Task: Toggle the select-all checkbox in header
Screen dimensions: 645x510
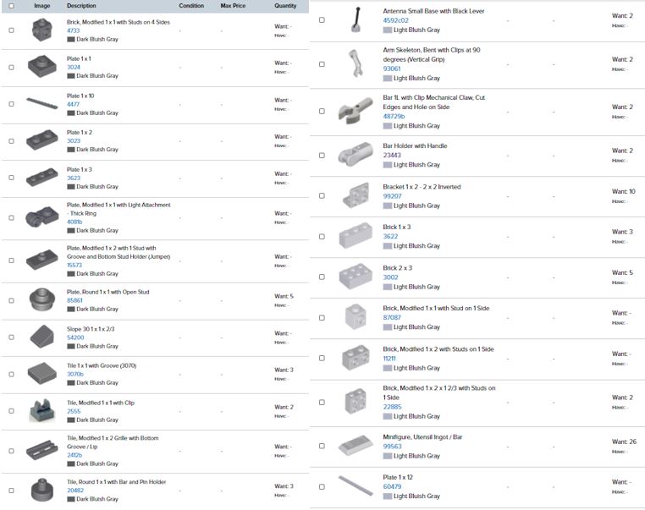Action: coord(11,6)
